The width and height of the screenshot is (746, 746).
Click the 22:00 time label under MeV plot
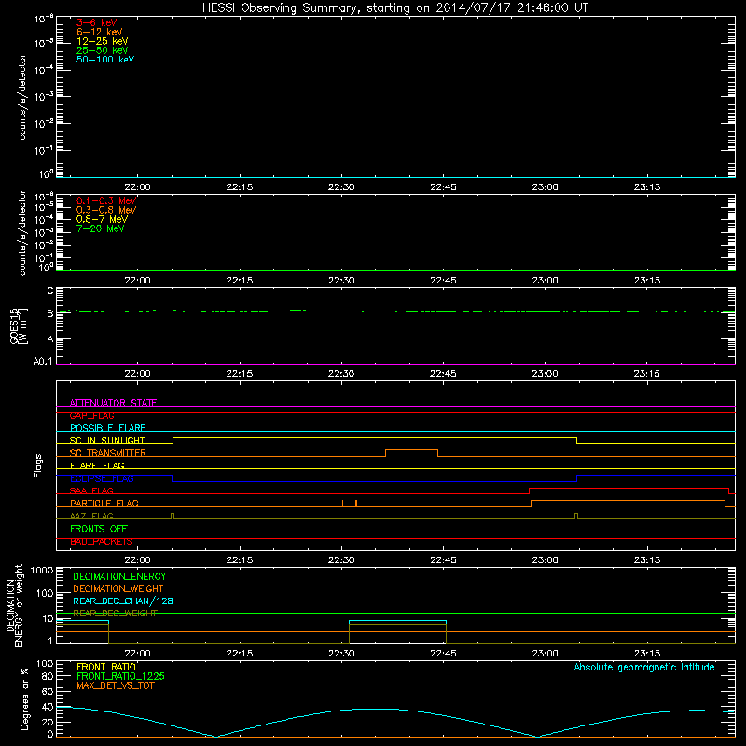[x=137, y=281]
